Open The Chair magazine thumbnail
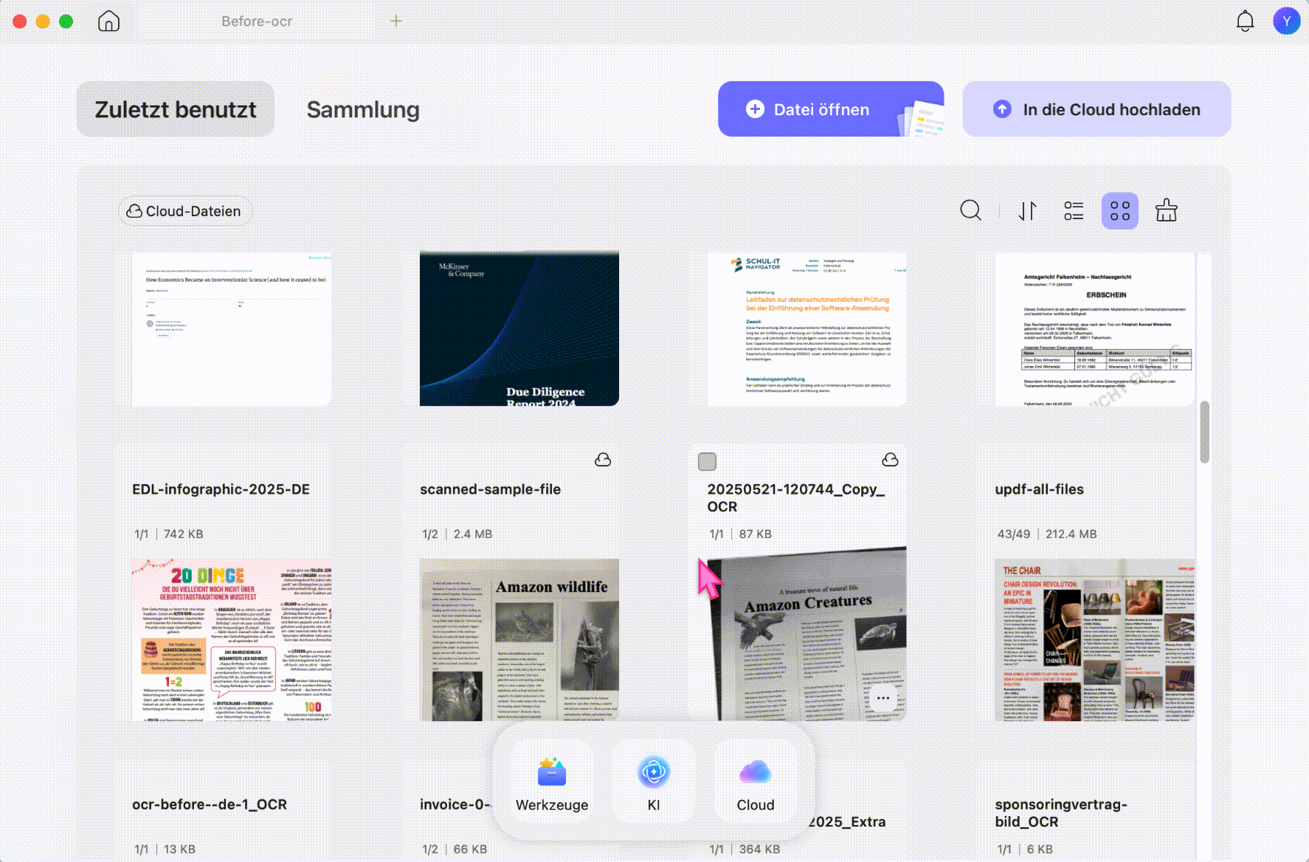This screenshot has width=1309, height=862. pos(1095,639)
